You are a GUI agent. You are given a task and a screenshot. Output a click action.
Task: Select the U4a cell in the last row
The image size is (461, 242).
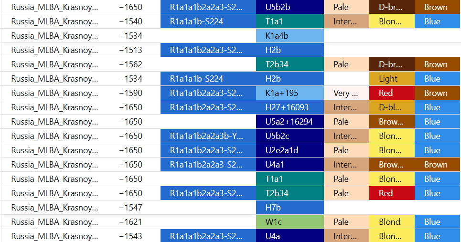(x=290, y=236)
